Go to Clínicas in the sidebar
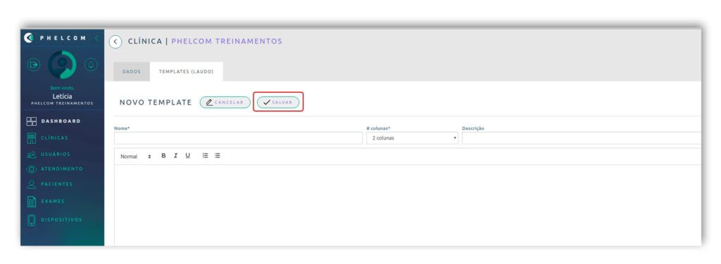This screenshot has width=721, height=264. [47, 138]
